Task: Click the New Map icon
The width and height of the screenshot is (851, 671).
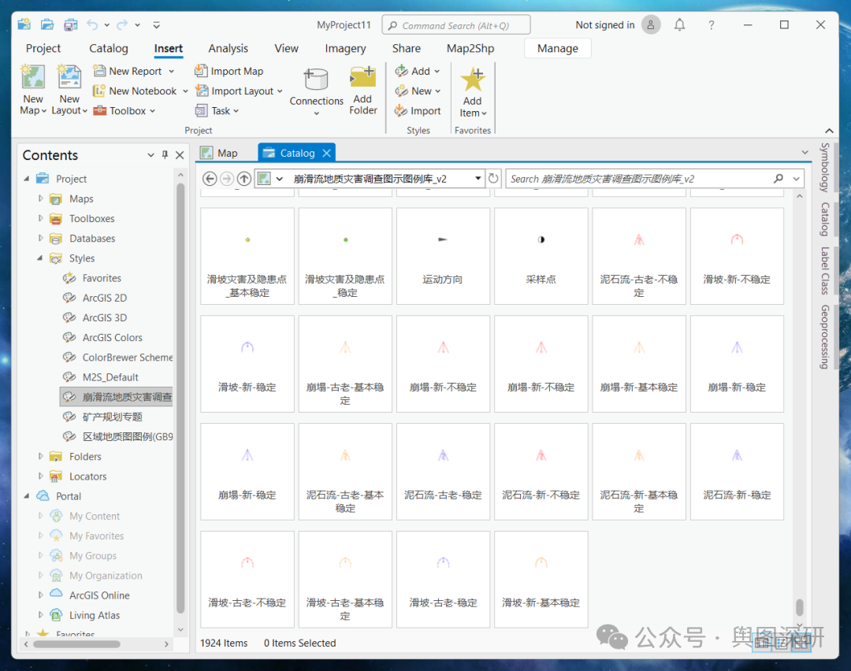Action: [x=33, y=77]
